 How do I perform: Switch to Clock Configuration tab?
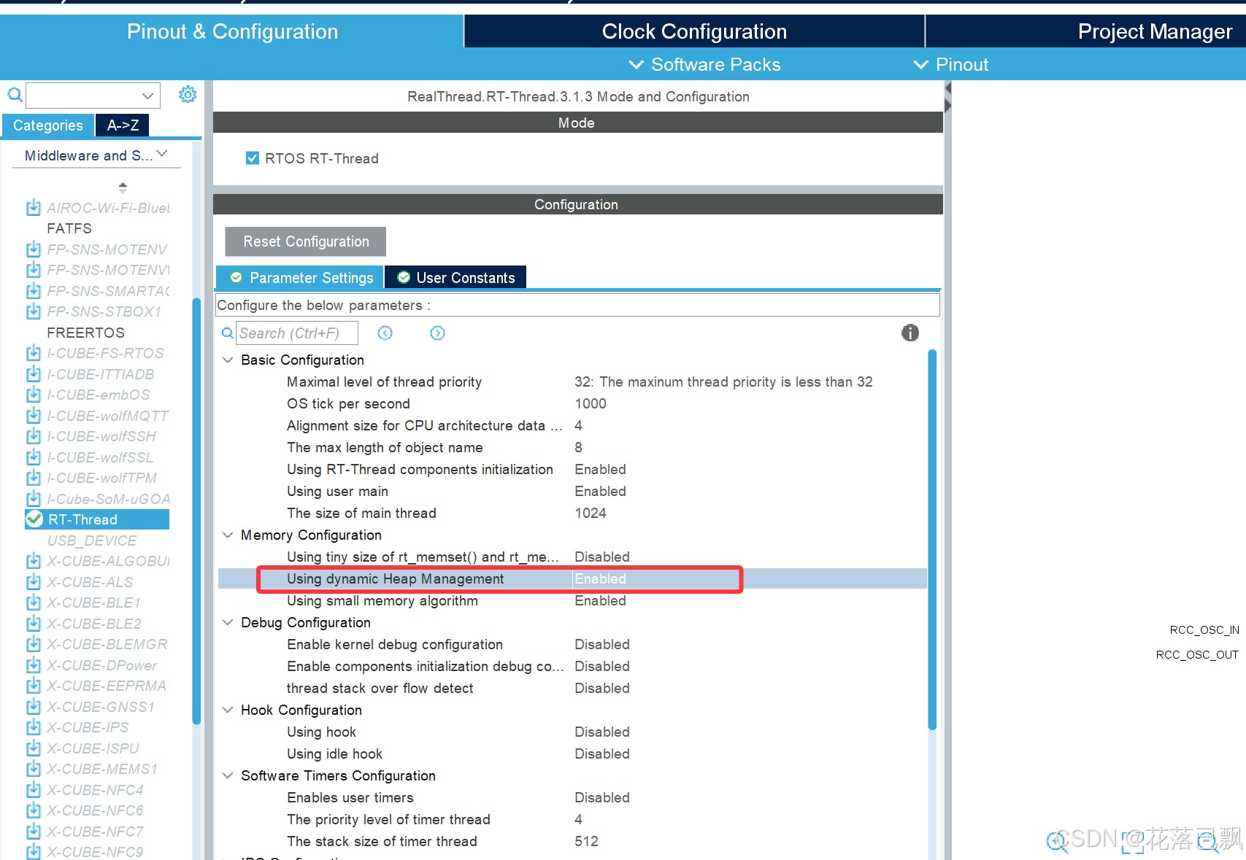(694, 31)
